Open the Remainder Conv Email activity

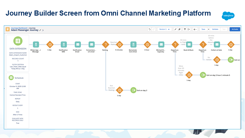[x=133, y=44]
